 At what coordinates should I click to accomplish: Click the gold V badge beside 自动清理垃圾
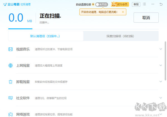click(93, 4)
